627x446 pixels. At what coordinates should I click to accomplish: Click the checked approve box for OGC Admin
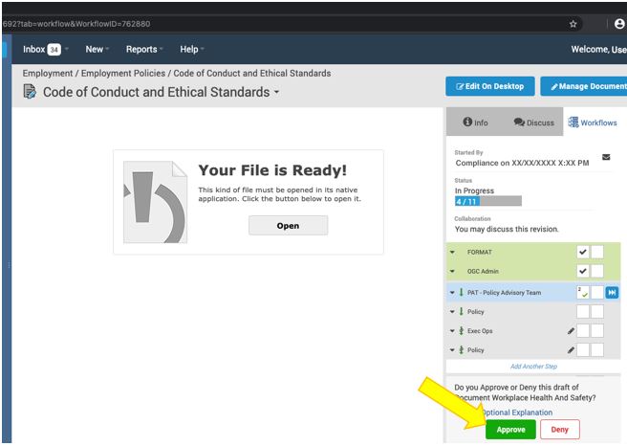583,271
